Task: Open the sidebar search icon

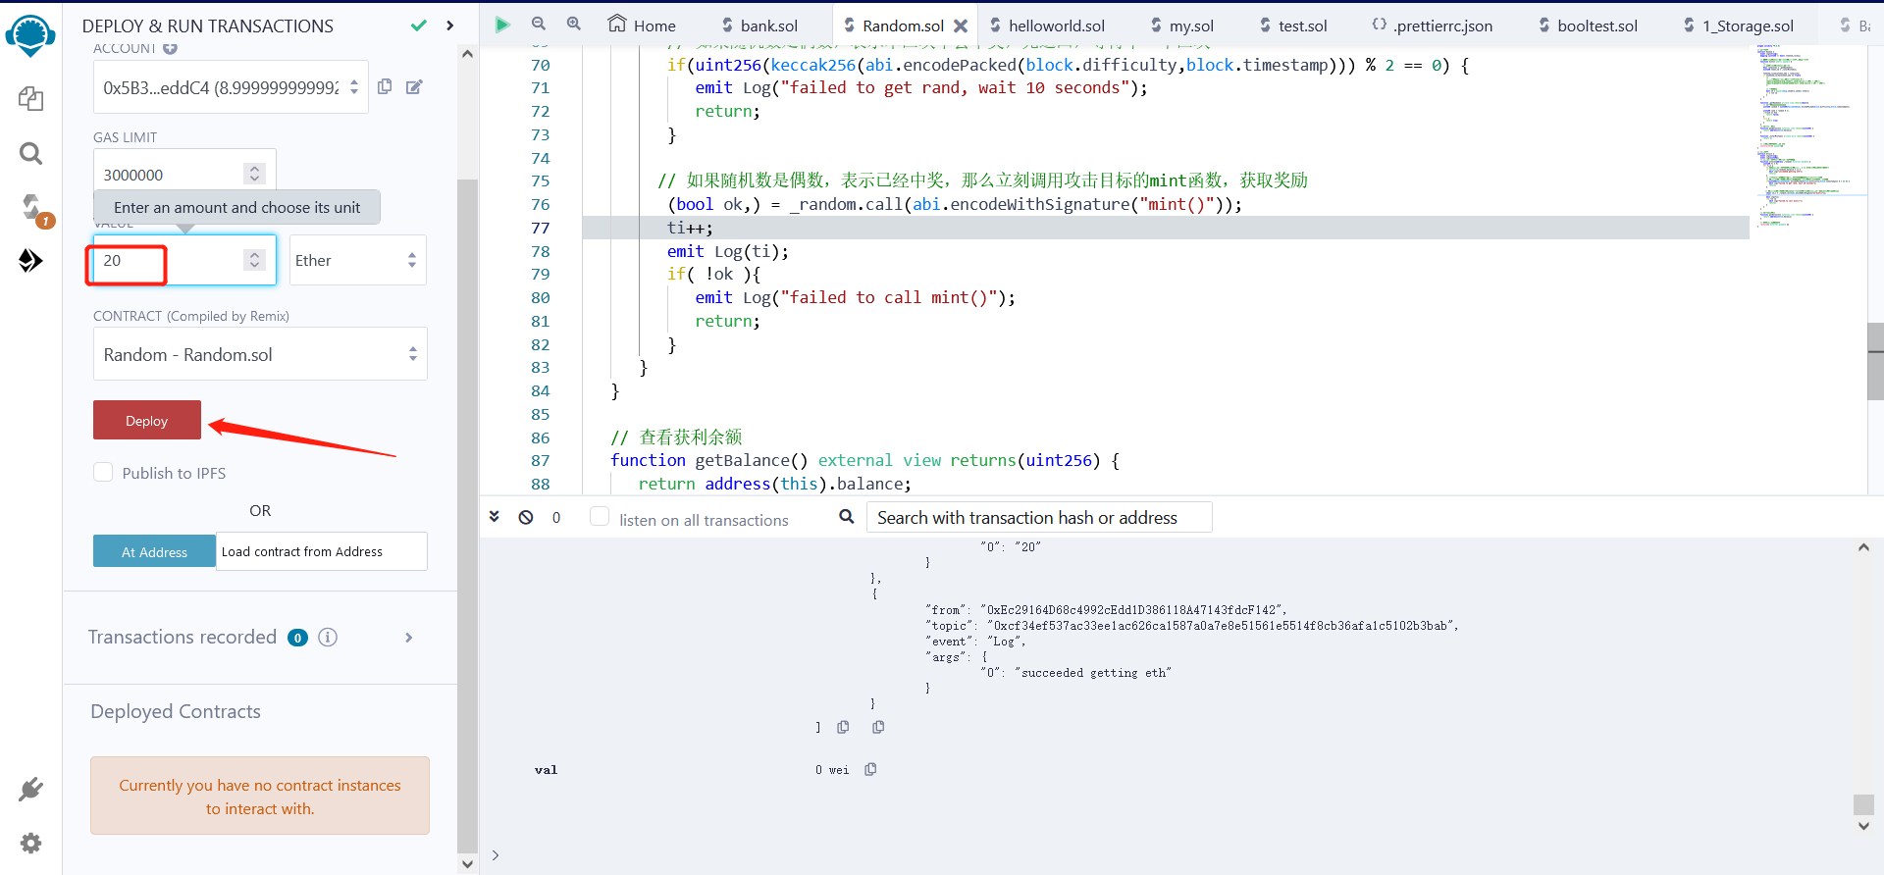Action: (x=30, y=153)
